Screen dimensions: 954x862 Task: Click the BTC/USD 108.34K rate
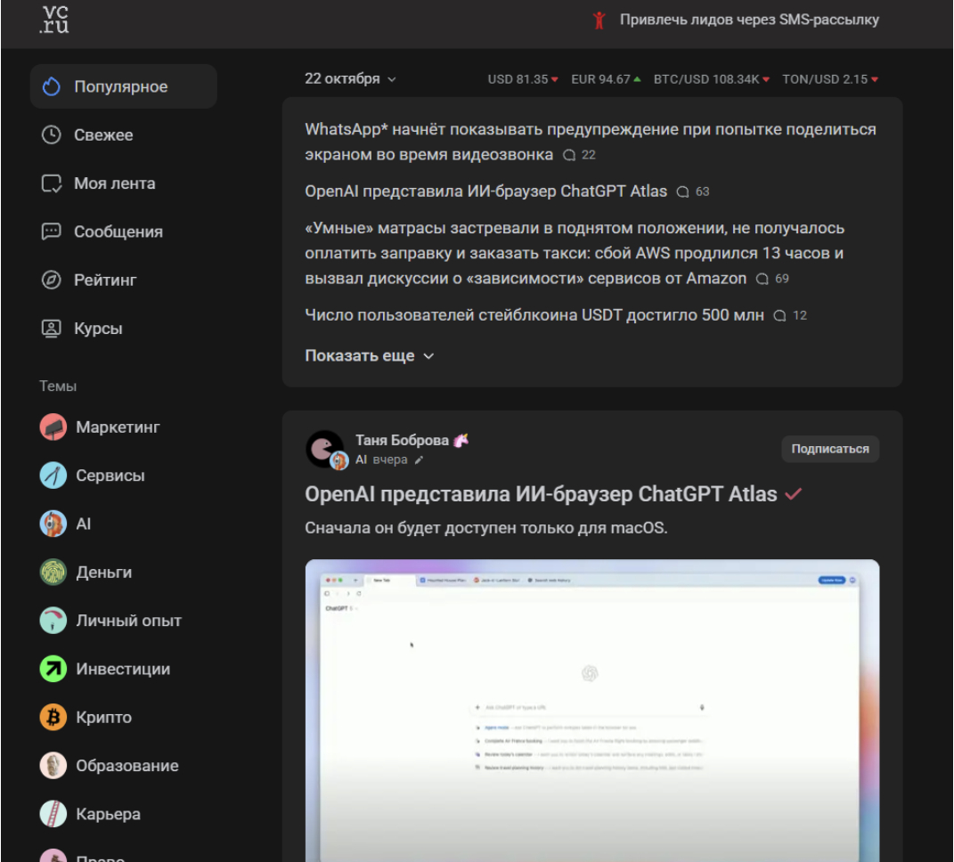(x=711, y=79)
